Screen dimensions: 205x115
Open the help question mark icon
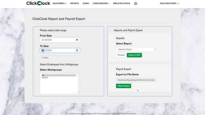[x=135, y=4]
